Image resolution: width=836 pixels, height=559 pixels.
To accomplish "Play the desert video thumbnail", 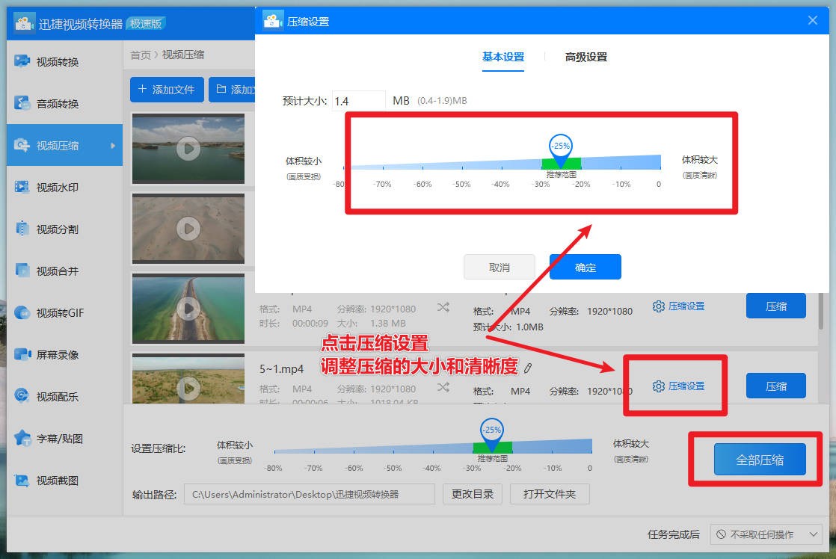I will (188, 229).
